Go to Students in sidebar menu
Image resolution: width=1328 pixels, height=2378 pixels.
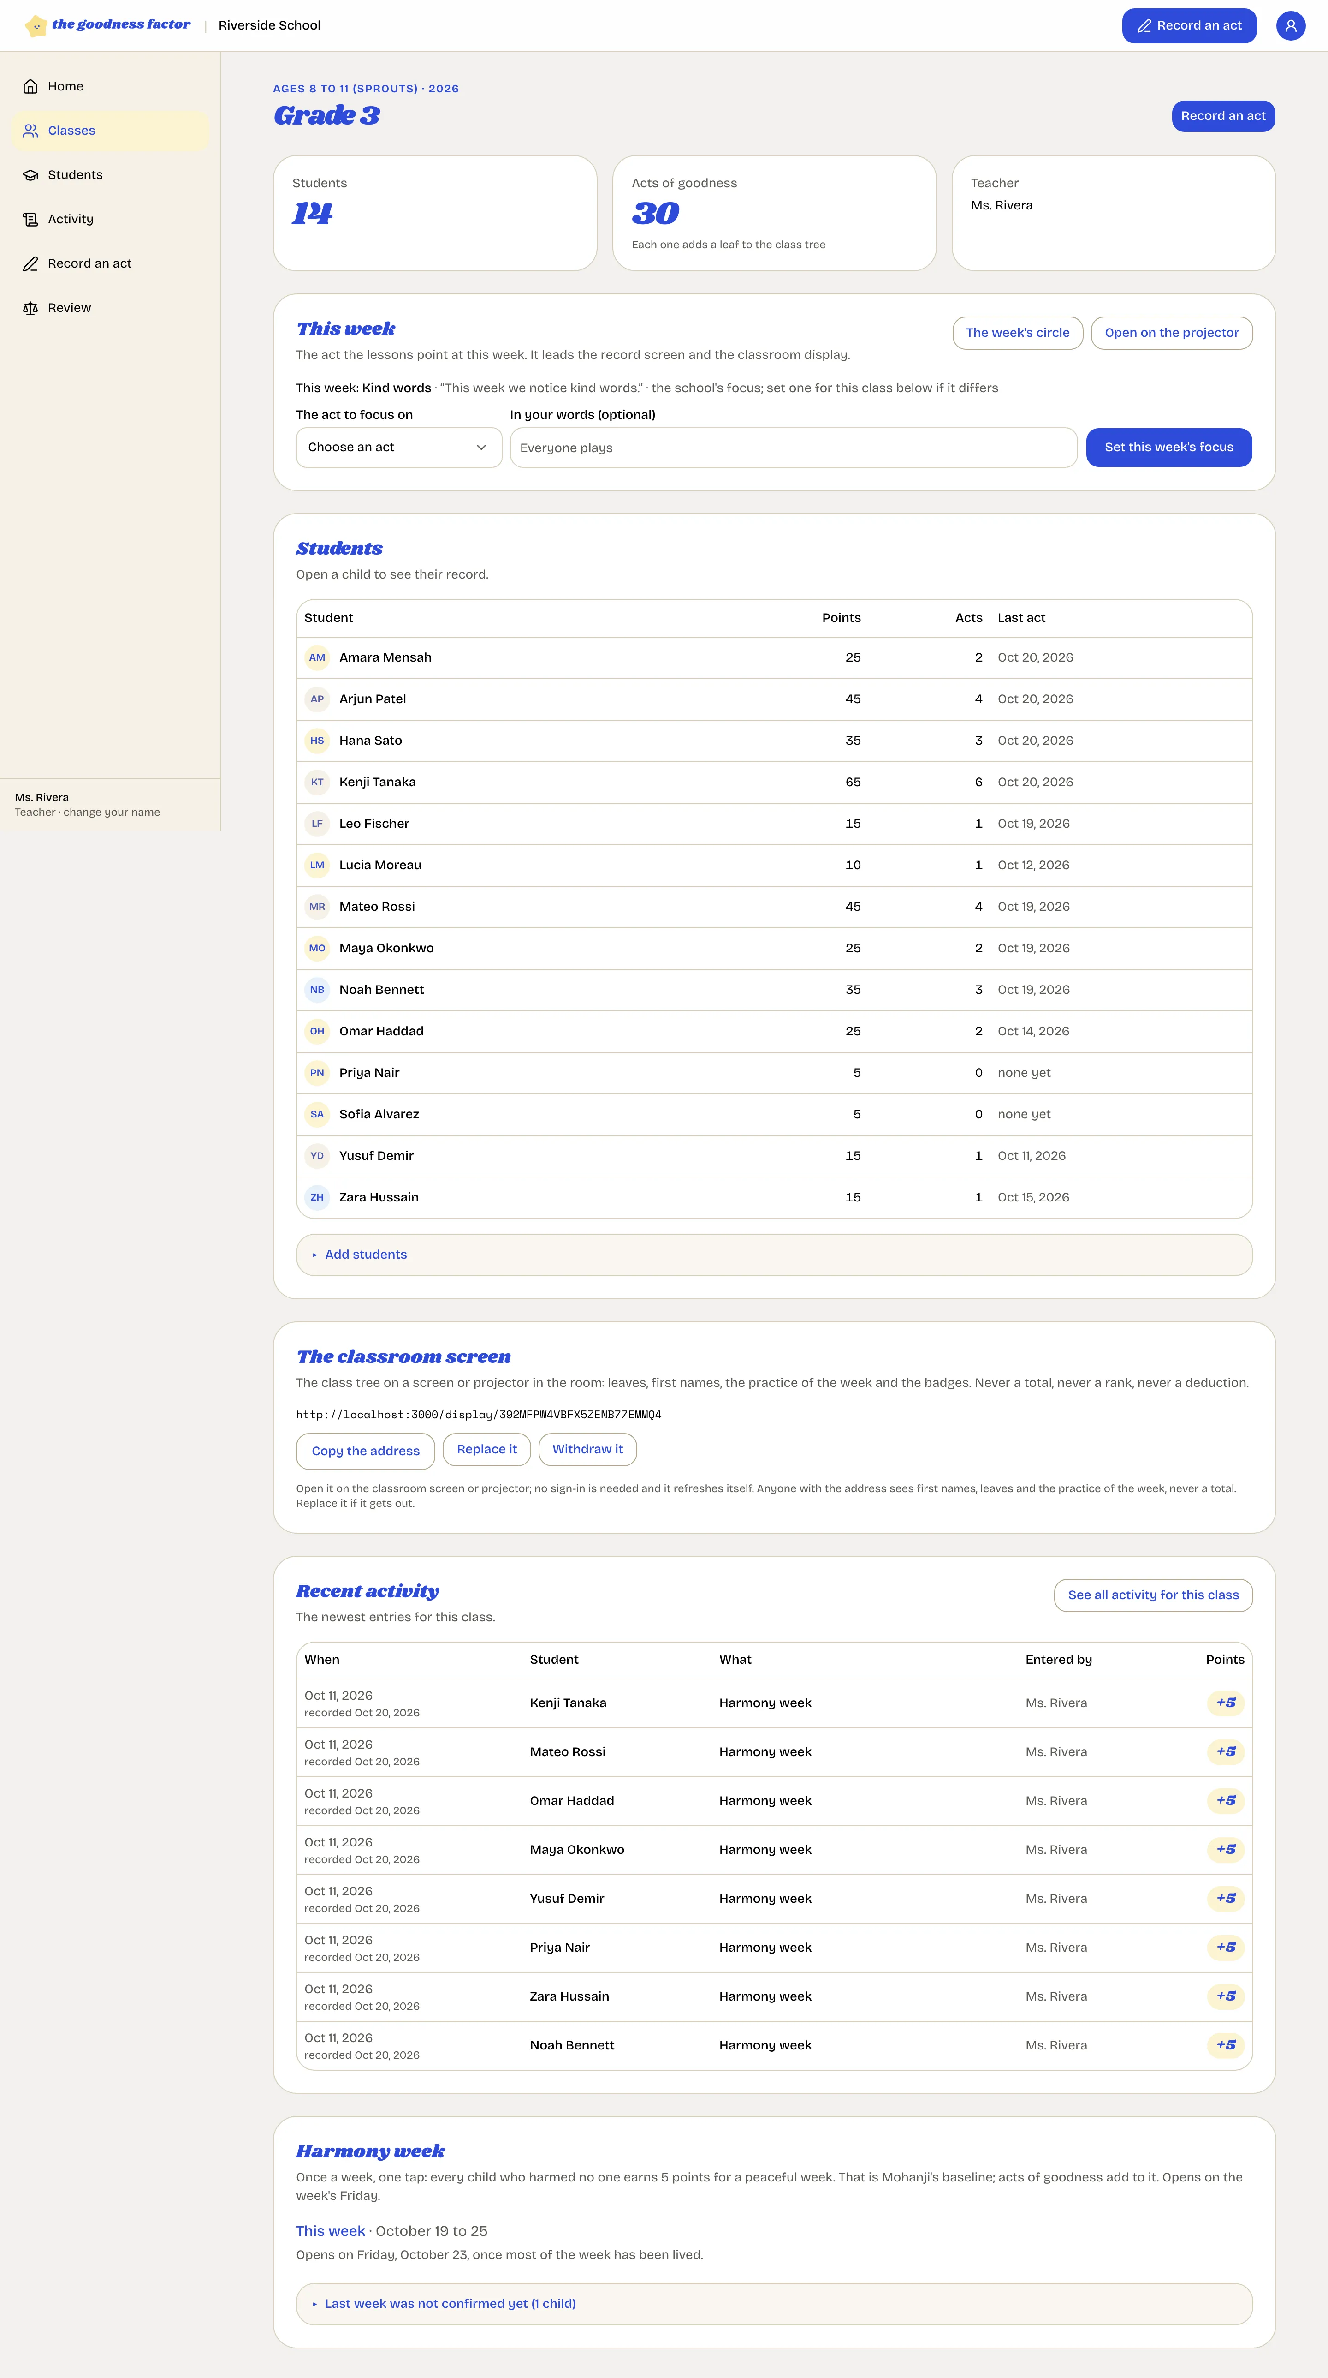111,175
